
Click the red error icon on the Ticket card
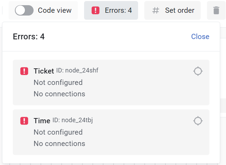tap(24, 71)
